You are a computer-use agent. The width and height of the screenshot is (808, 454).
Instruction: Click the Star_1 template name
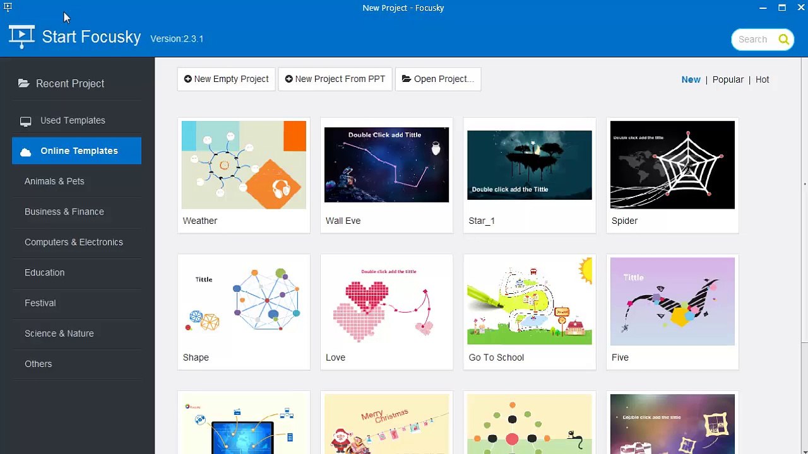[x=482, y=221]
